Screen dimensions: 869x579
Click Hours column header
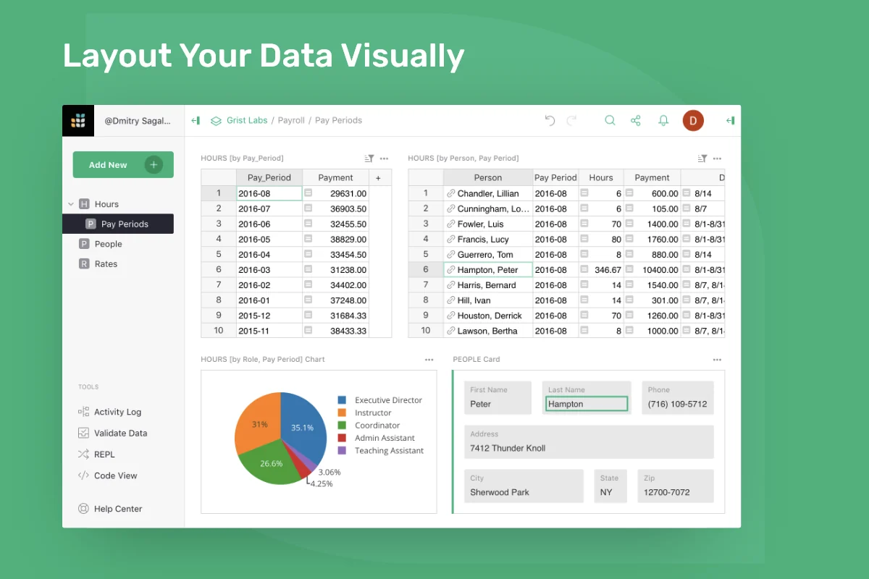[x=601, y=177]
